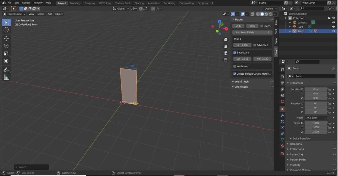Open the Object Data green triangle tab
Viewport: 338px width, 176px height.
[282, 140]
